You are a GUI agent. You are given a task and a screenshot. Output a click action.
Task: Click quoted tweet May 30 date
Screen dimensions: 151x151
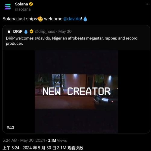(x=65, y=31)
